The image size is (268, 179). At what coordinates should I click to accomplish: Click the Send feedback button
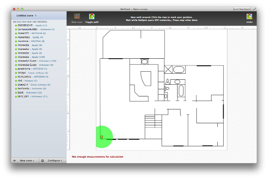242,9
